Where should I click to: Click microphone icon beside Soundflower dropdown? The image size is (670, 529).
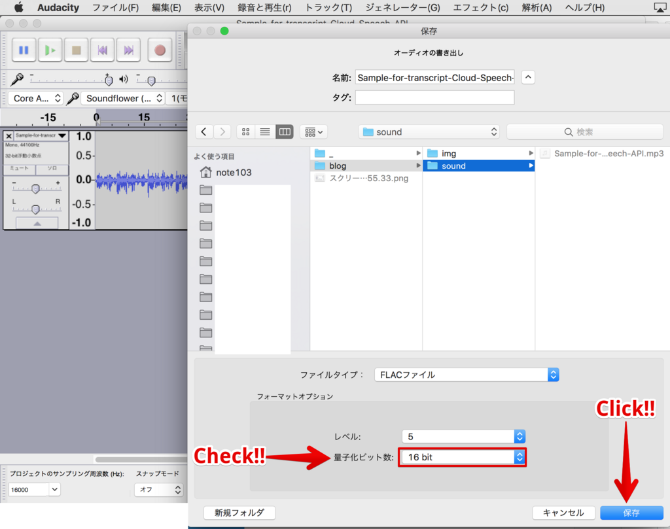coord(73,99)
